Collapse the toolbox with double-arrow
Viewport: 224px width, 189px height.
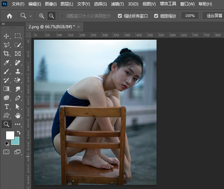tap(3, 24)
